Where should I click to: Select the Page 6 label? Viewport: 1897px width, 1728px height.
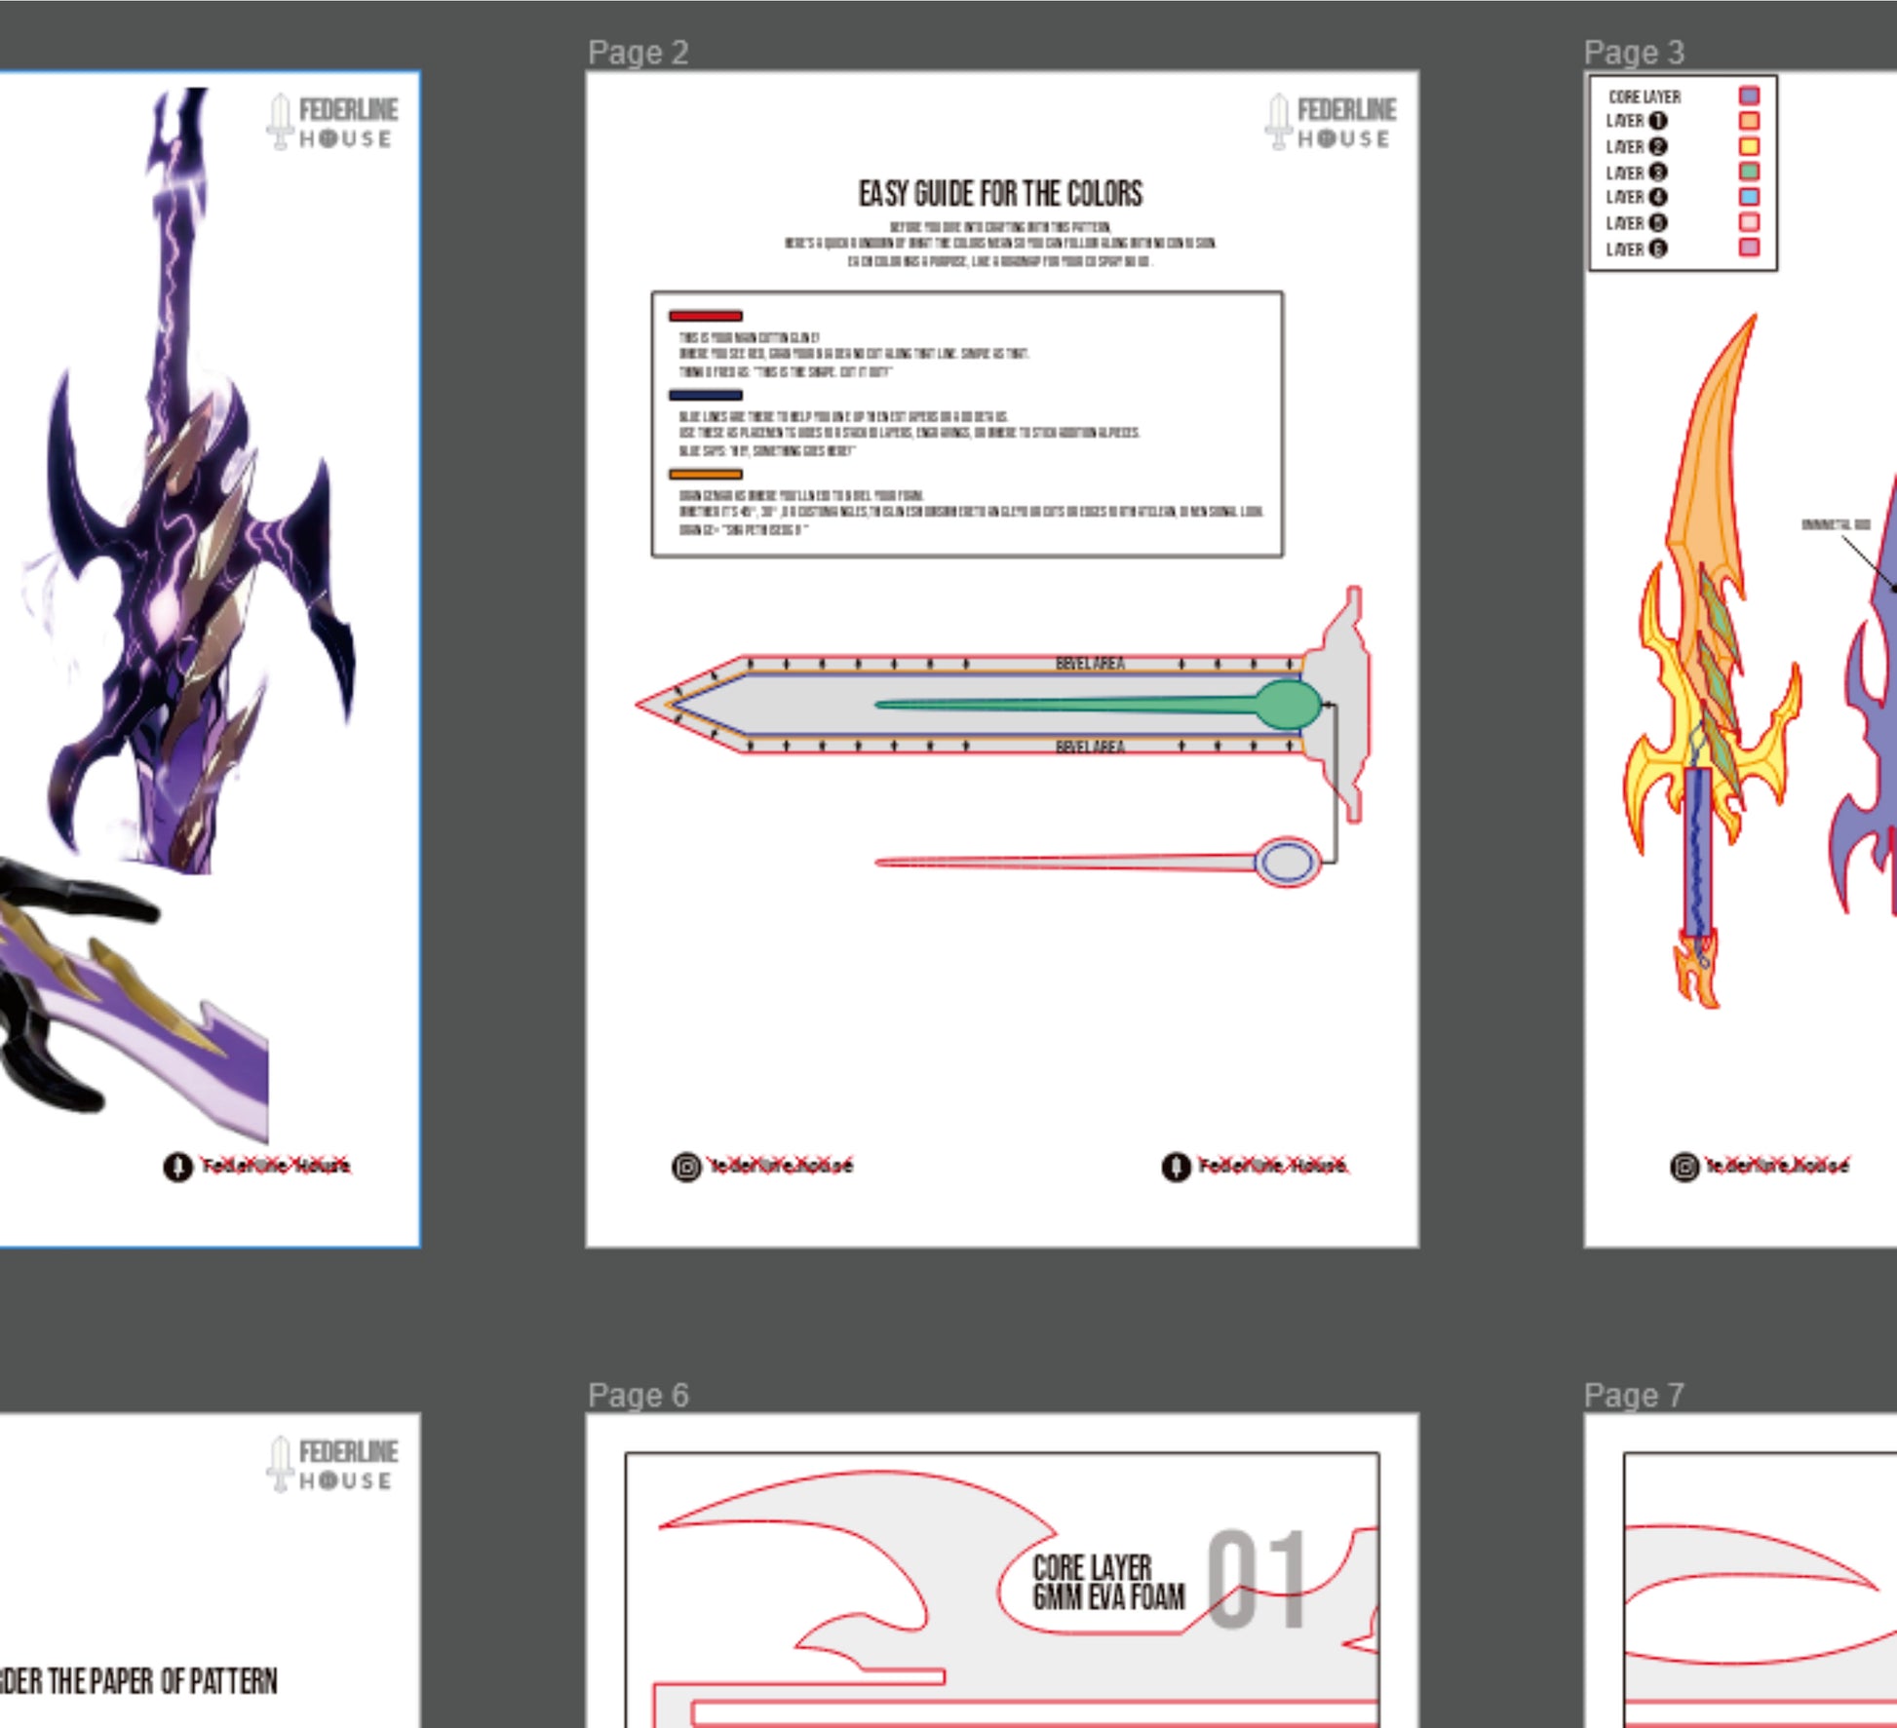point(638,1396)
